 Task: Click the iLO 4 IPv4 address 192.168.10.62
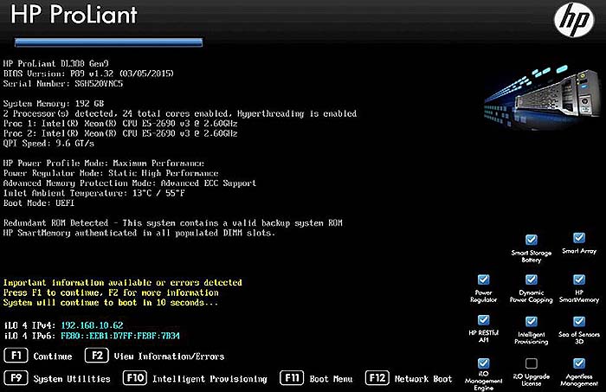(x=92, y=325)
